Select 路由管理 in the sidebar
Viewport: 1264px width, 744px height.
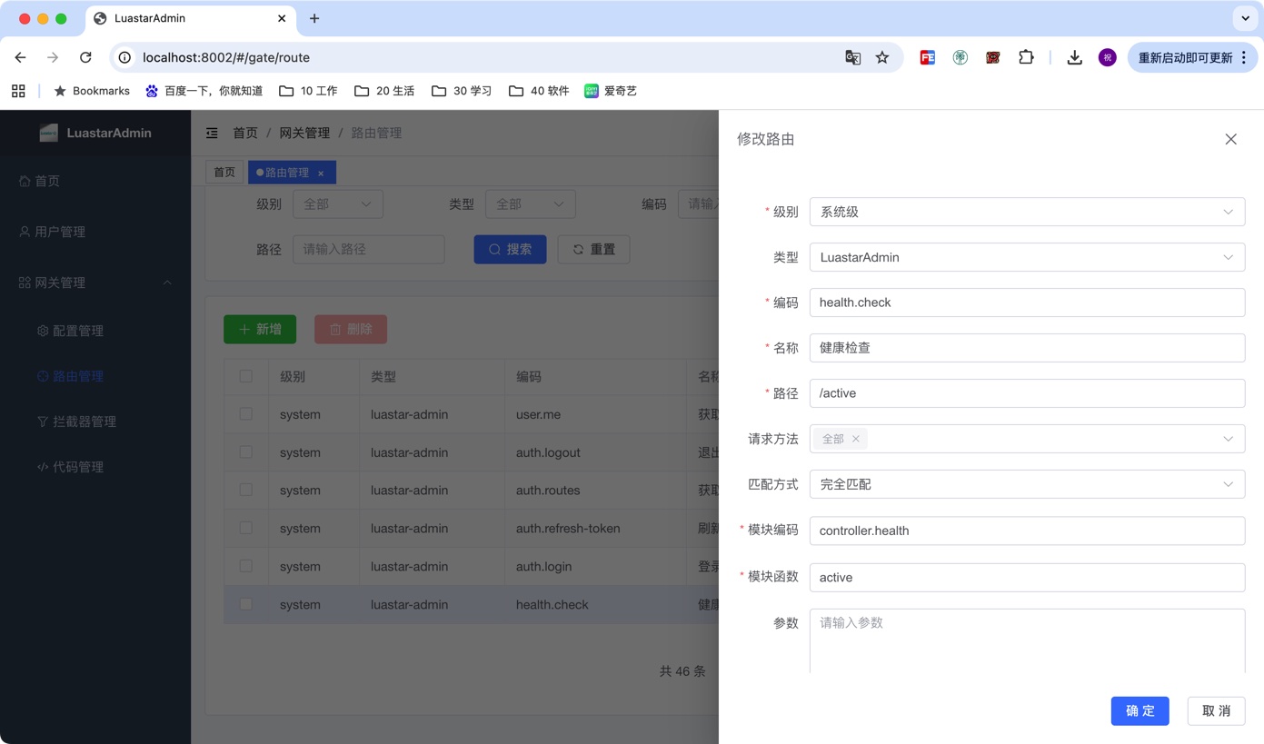(95, 376)
